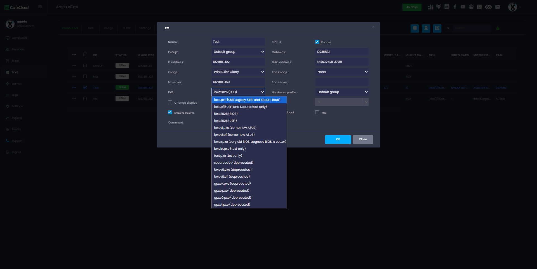Image resolution: width=537 pixels, height=269 pixels.
Task: Check the Change display checkbox
Action: point(170,102)
